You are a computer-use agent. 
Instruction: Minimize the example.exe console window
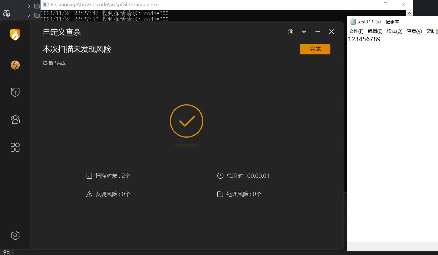[368, 5]
